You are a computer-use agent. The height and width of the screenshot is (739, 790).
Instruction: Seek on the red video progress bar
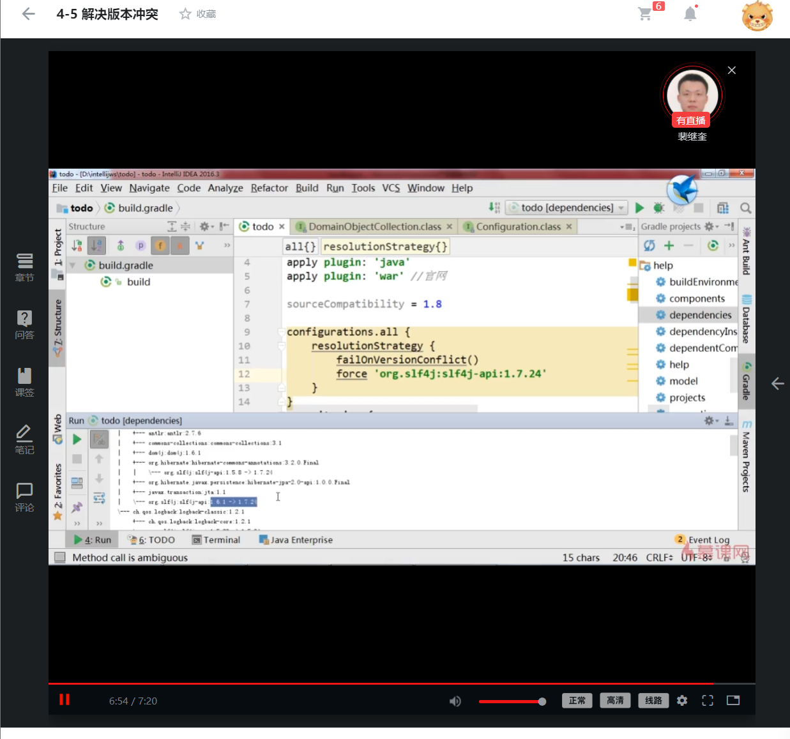pos(402,683)
